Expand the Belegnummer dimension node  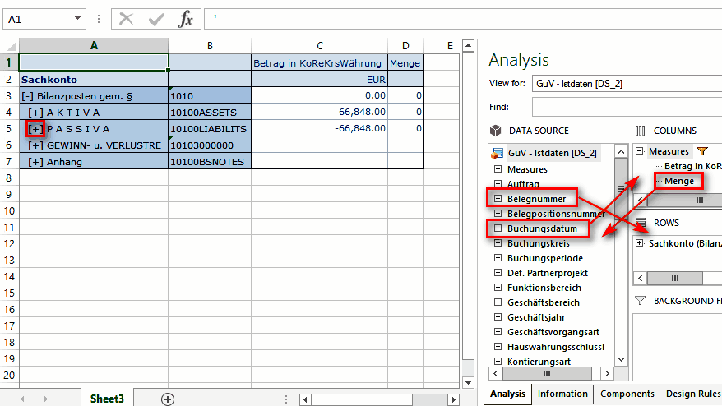[498, 199]
